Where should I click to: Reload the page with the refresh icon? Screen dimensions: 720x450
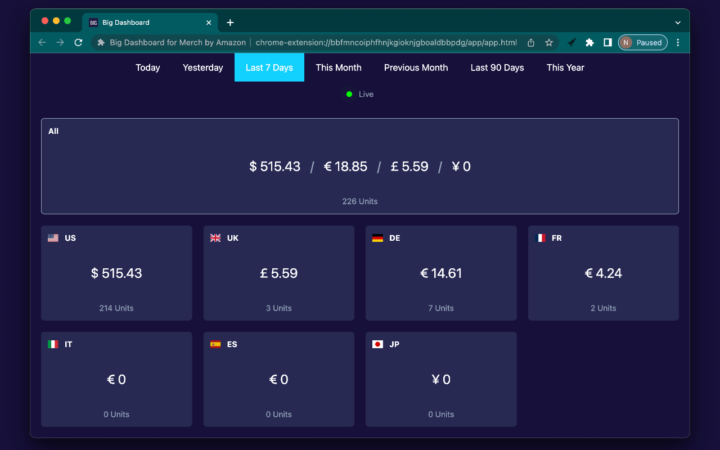click(x=78, y=42)
